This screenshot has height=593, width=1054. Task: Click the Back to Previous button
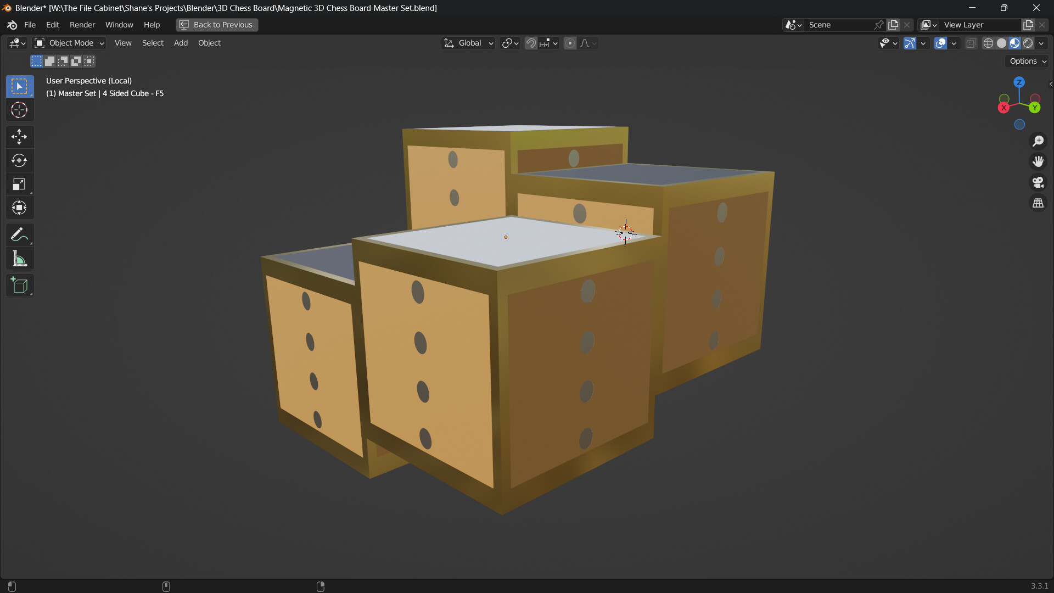[x=217, y=25]
